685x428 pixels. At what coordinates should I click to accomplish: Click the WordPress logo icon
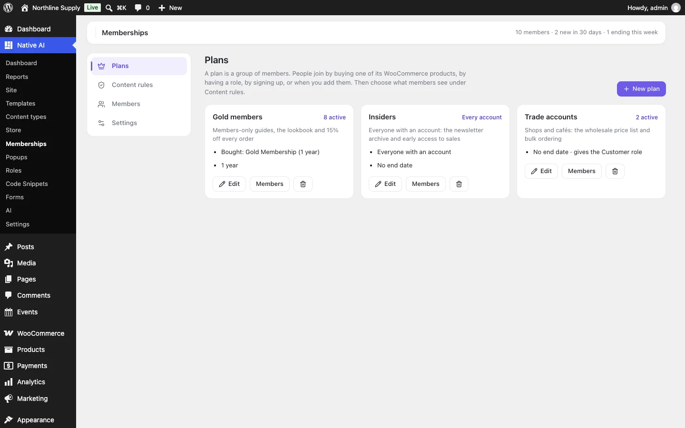(8, 8)
